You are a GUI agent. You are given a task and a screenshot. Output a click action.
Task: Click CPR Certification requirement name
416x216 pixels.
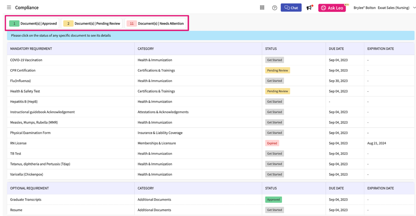(x=23, y=70)
